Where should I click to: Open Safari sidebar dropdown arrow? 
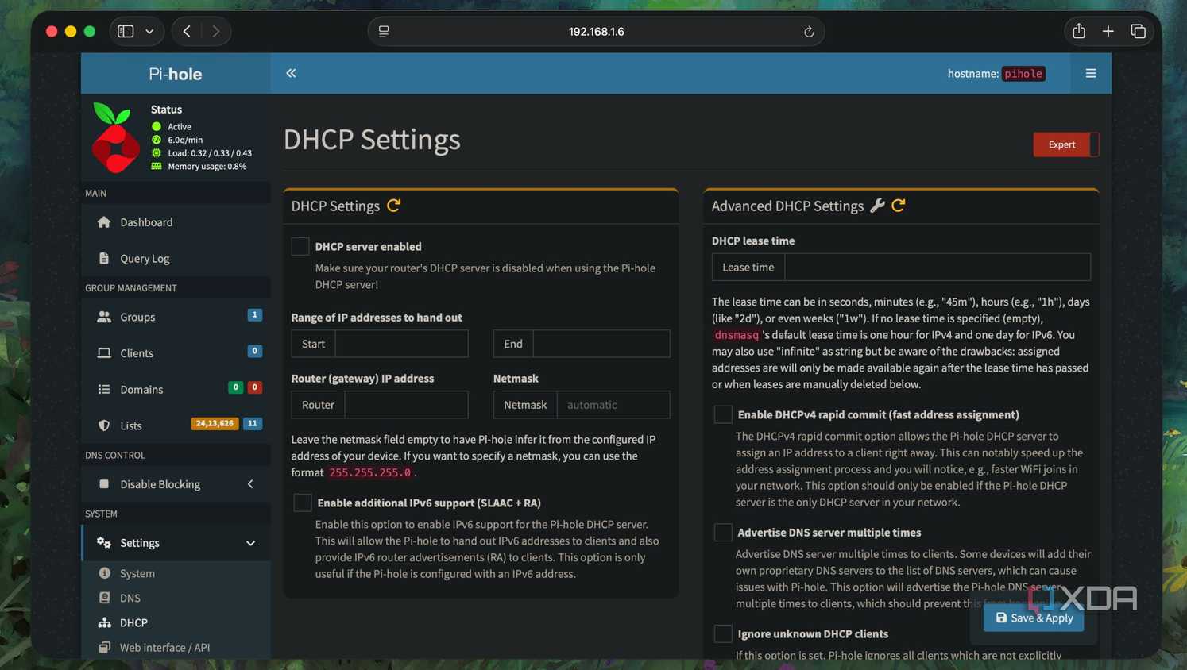[x=149, y=32]
